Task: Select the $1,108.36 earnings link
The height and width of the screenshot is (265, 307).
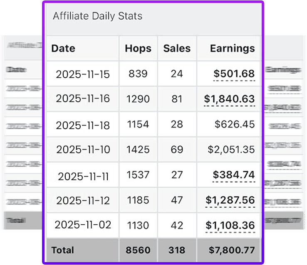Action: (x=230, y=225)
